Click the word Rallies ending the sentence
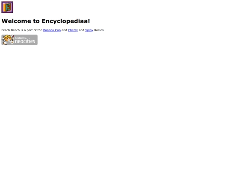The image size is (231, 173). (x=99, y=30)
